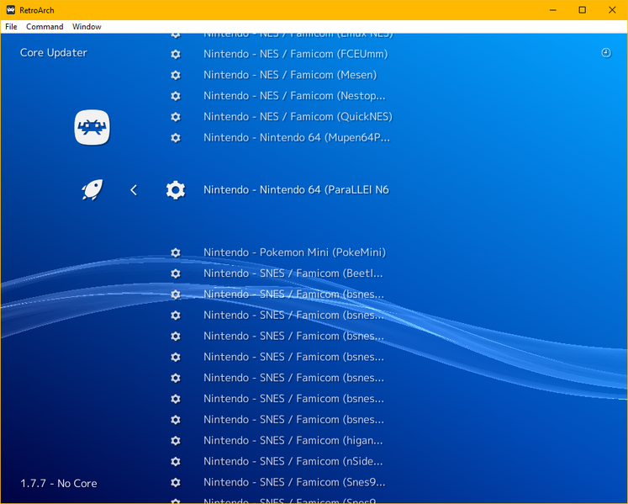Open the Window menu

(87, 27)
